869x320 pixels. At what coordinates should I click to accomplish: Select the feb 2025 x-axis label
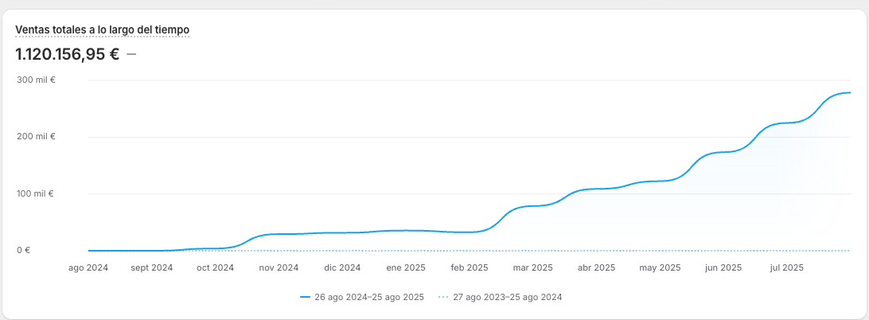click(469, 267)
